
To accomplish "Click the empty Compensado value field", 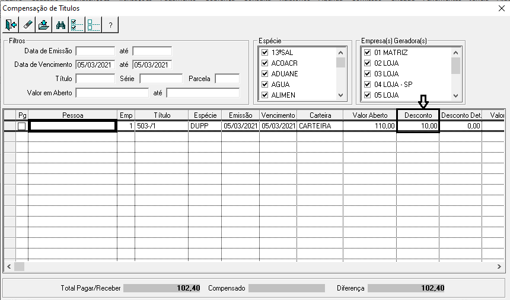I will pos(286,288).
